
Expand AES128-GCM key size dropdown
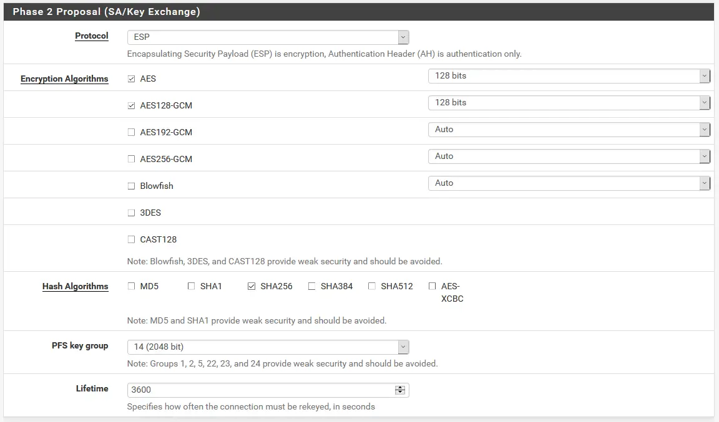(x=569, y=103)
